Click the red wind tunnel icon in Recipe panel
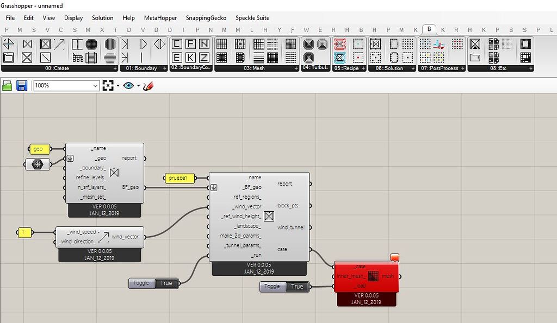Image resolution: width=557 pixels, height=323 pixels. point(340,45)
